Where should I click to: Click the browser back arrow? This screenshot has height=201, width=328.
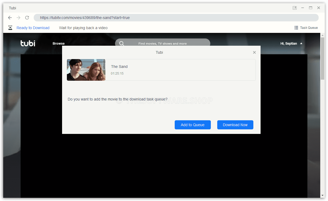[x=10, y=18]
